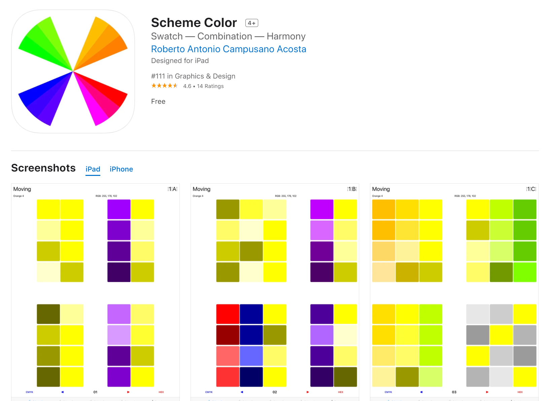Click the red right arrow in screenshot 01
This screenshot has width=542, height=401.
tap(128, 392)
